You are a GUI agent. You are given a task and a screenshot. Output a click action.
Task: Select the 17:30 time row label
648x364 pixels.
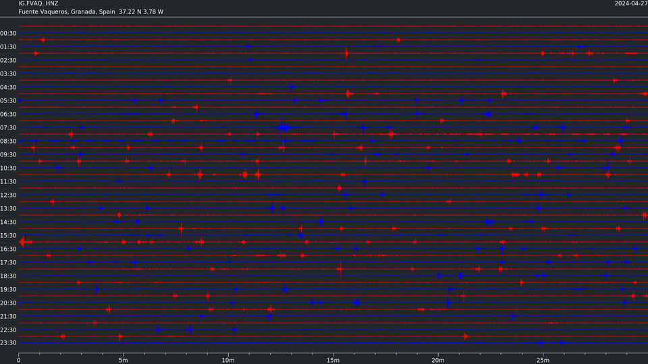coord(8,262)
